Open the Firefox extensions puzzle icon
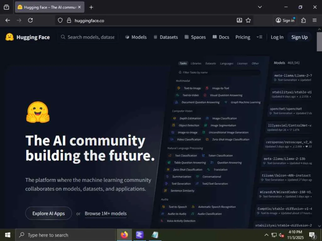 [303, 20]
